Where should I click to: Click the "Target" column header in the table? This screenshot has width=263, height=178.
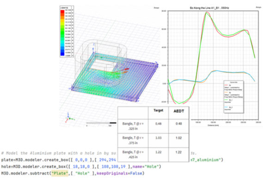point(159,110)
